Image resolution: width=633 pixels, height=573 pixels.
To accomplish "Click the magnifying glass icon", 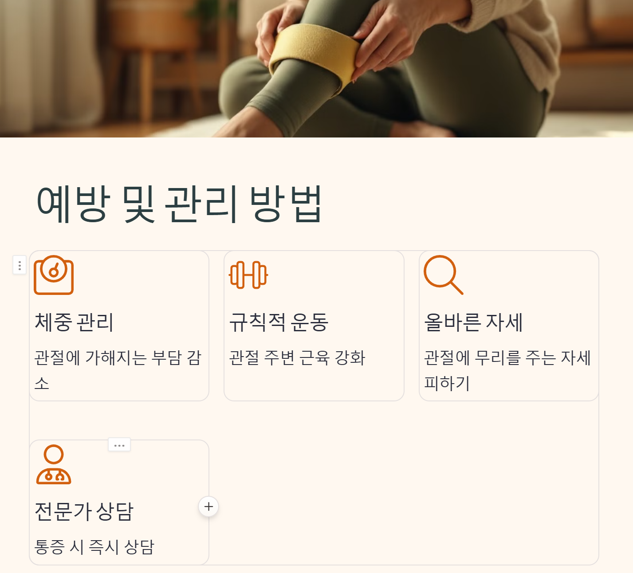I will [444, 275].
